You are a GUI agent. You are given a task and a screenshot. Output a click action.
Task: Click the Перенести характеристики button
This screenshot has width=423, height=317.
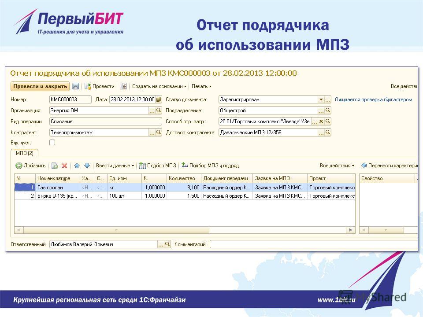pos(390,166)
